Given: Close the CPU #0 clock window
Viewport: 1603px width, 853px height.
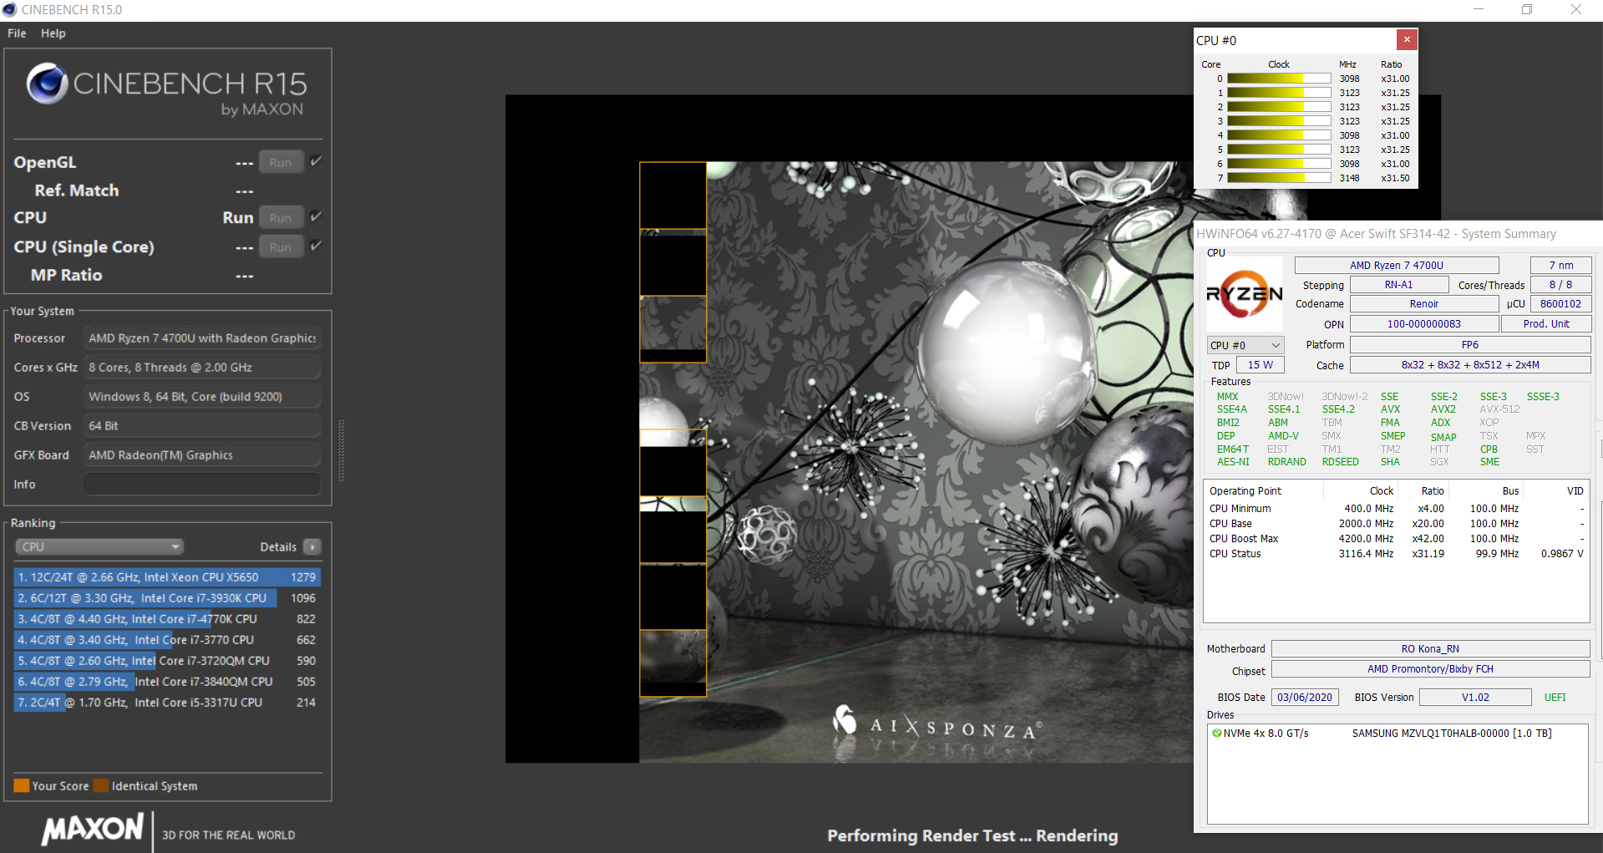Looking at the screenshot, I should (1407, 39).
